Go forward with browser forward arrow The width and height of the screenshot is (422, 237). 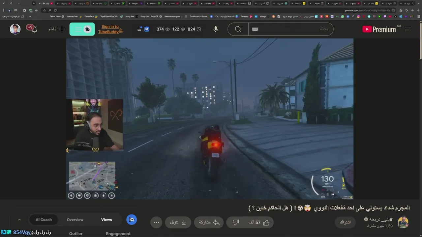click(x=412, y=11)
